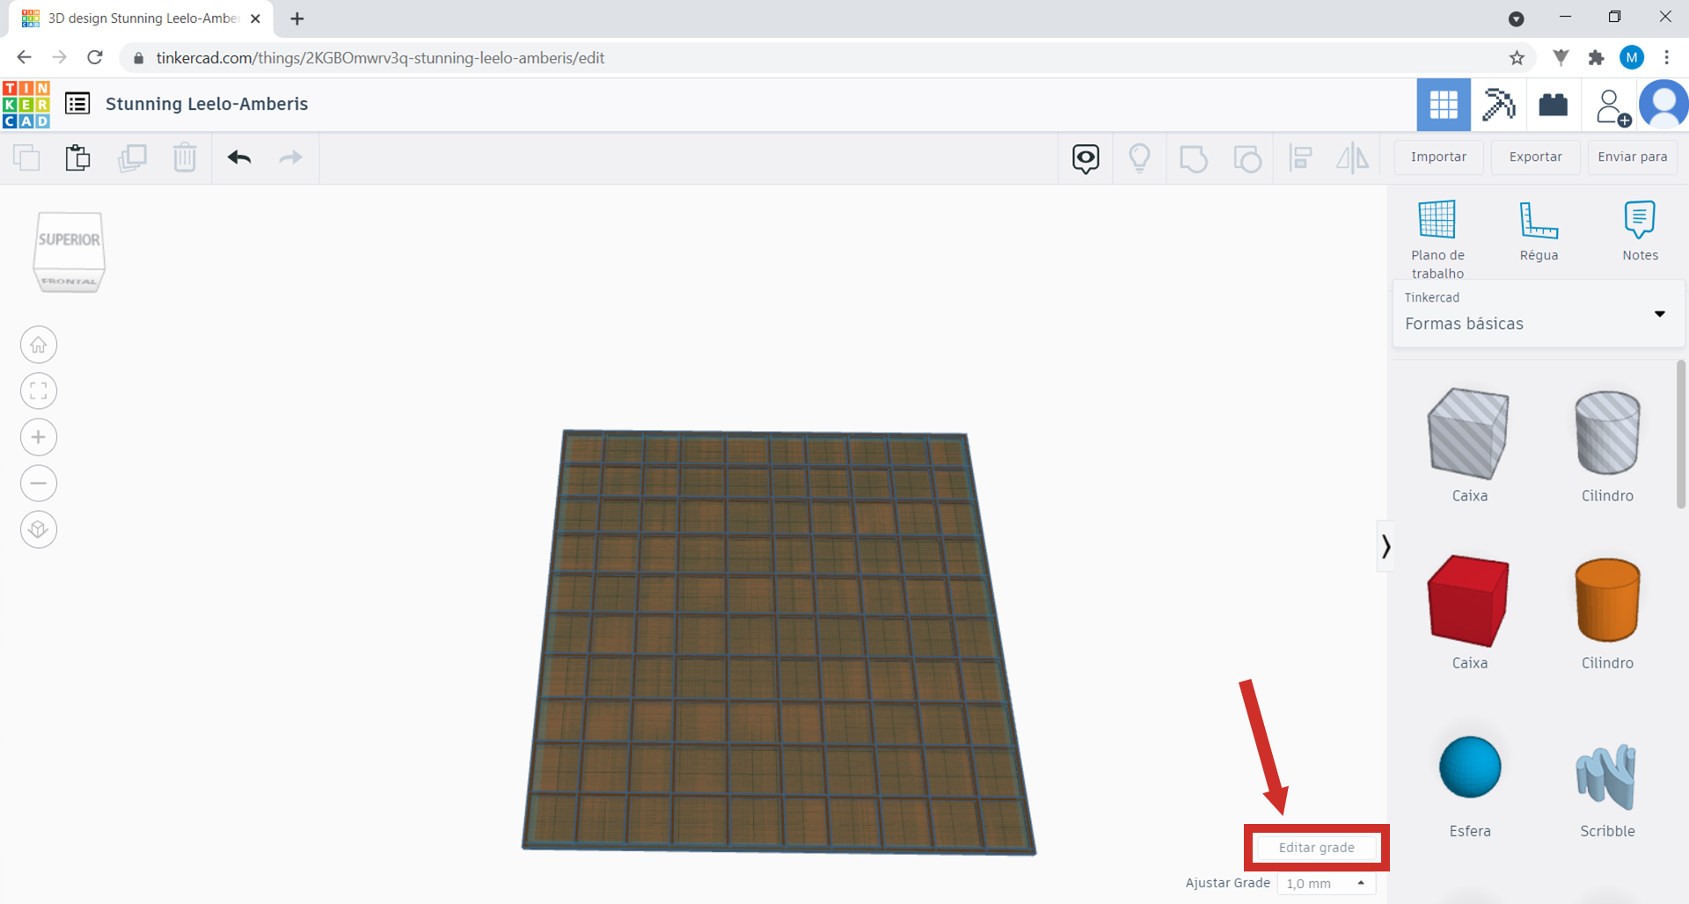Select the Notes tool
The height and width of the screenshot is (904, 1689).
(1640, 231)
